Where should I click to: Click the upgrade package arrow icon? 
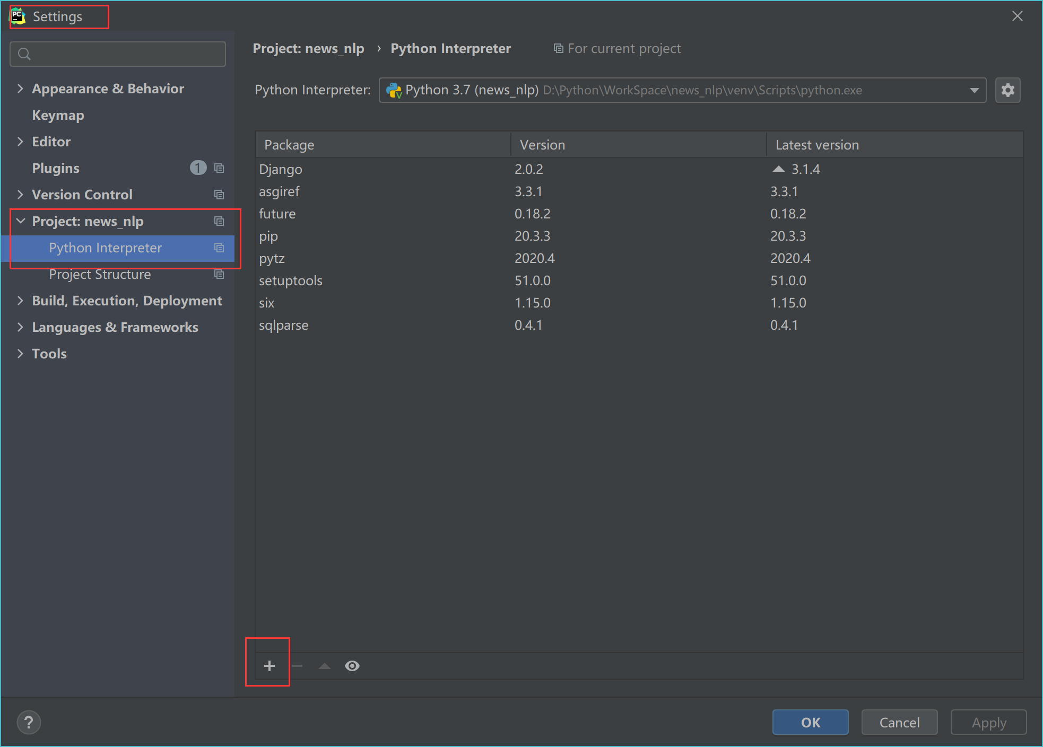pos(325,666)
